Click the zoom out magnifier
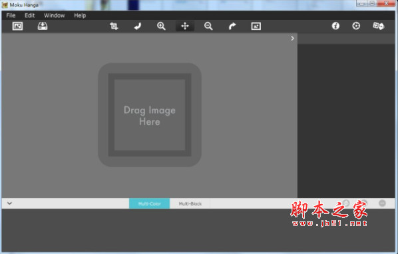Viewport: 398px width, 254px height. 208,26
